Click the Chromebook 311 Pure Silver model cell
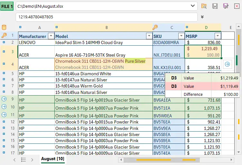242x165 pixels. (104, 64)
